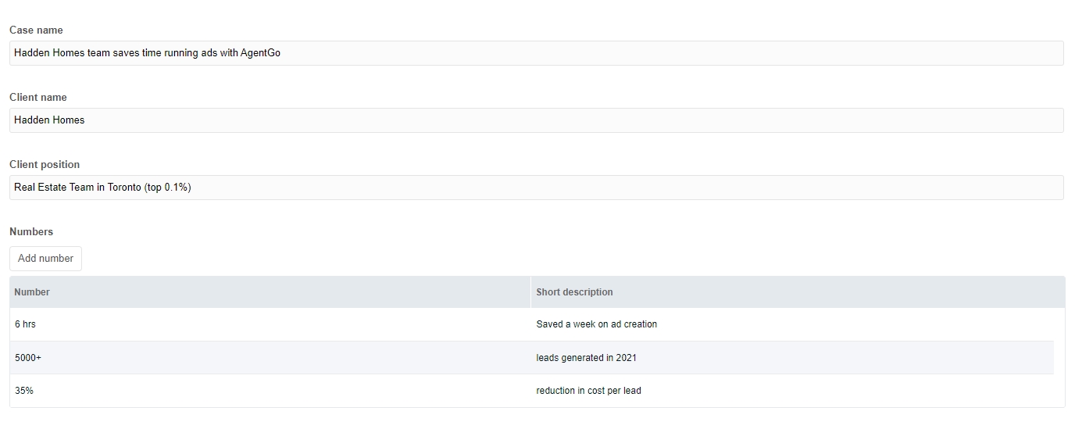Click the 'Client position' field label
Image resolution: width=1075 pixels, height=422 pixels.
coord(45,164)
